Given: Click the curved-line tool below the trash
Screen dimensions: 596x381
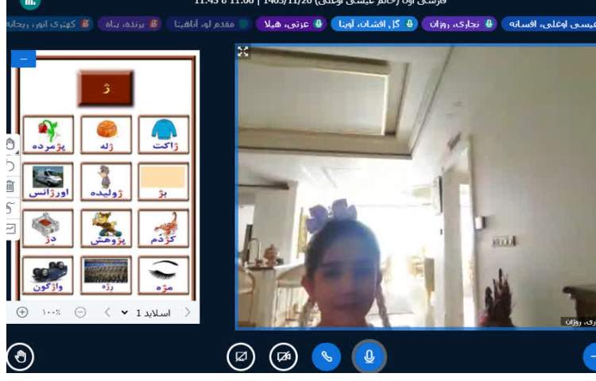Looking at the screenshot, I should tap(10, 208).
